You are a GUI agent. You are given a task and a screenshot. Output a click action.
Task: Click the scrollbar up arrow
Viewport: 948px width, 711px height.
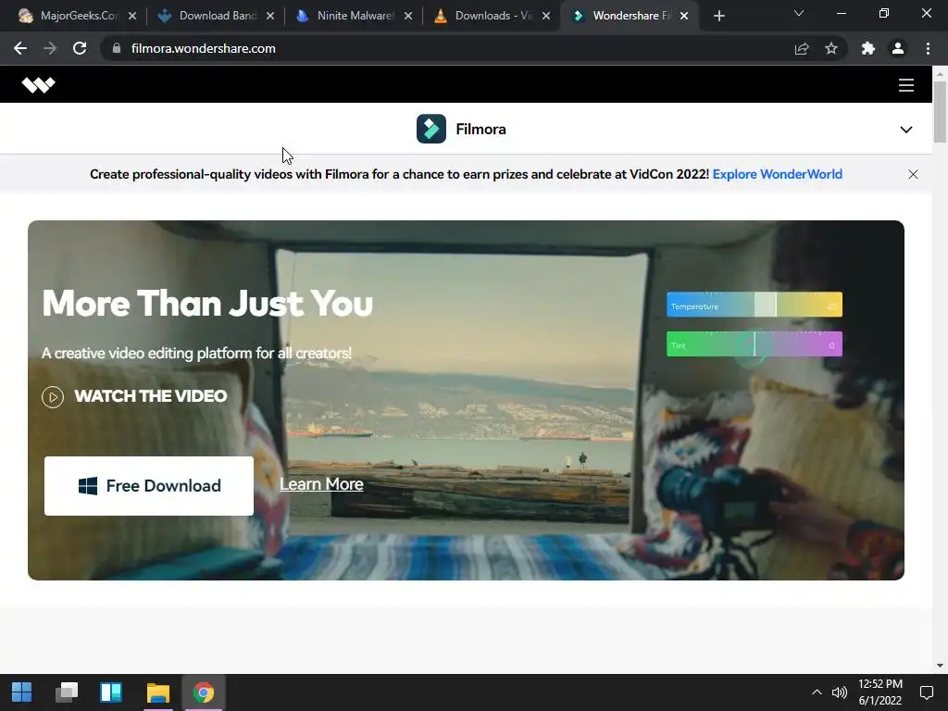point(940,73)
